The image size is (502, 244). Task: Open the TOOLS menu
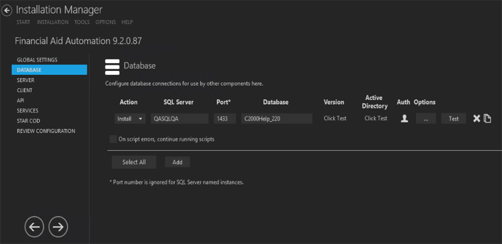pyautogui.click(x=82, y=22)
